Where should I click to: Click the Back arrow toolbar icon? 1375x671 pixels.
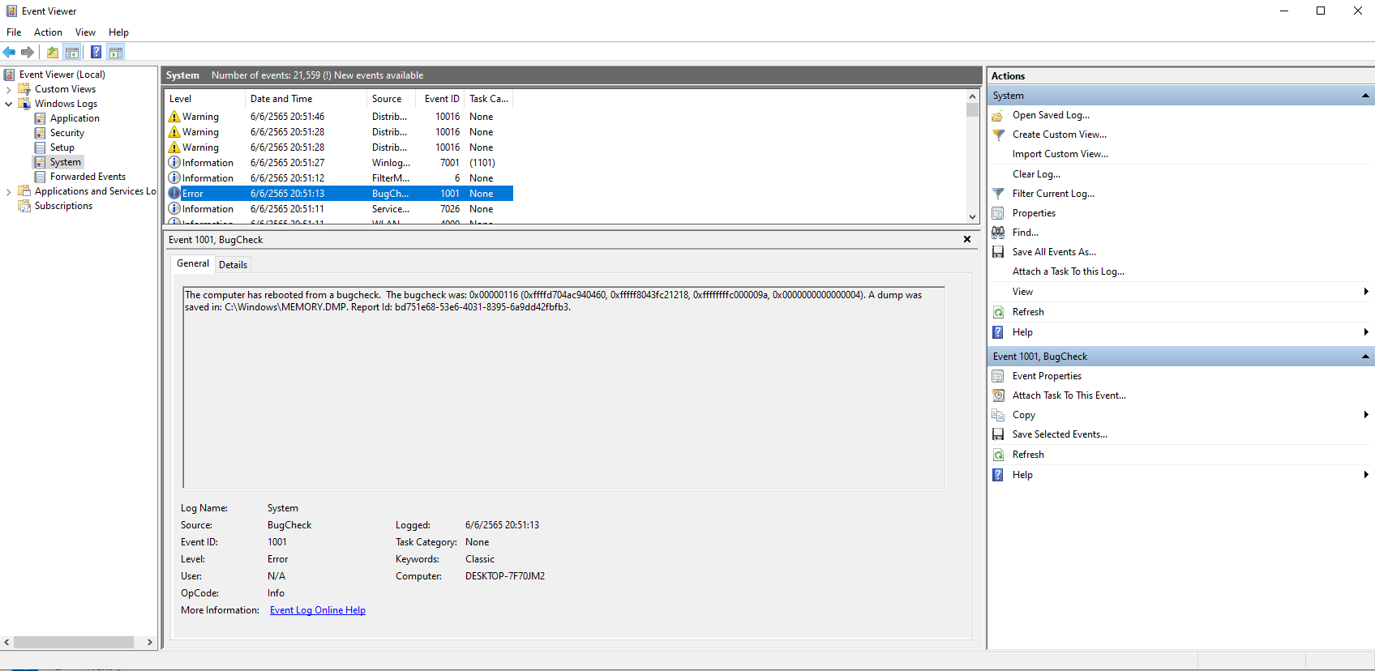click(9, 53)
